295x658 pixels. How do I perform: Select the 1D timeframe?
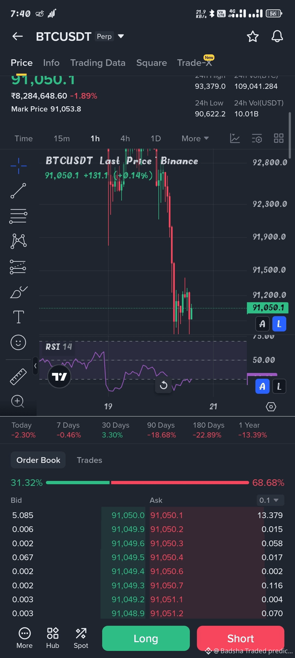[x=156, y=139]
